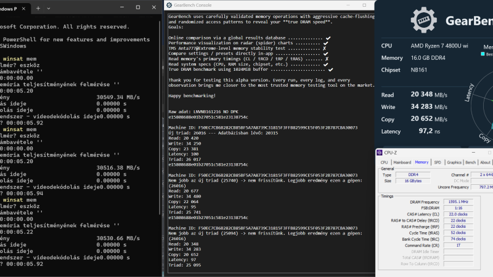493x277 pixels.
Task: Click the GearBench Console gear icon
Action: [x=169, y=5]
